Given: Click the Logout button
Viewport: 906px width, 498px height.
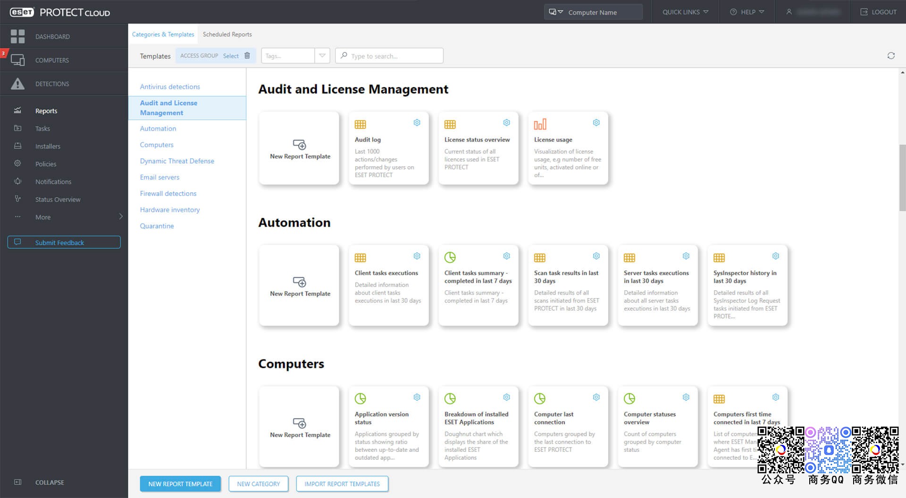Looking at the screenshot, I should pos(878,12).
